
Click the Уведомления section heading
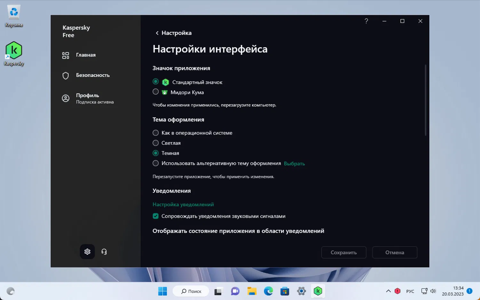click(172, 191)
